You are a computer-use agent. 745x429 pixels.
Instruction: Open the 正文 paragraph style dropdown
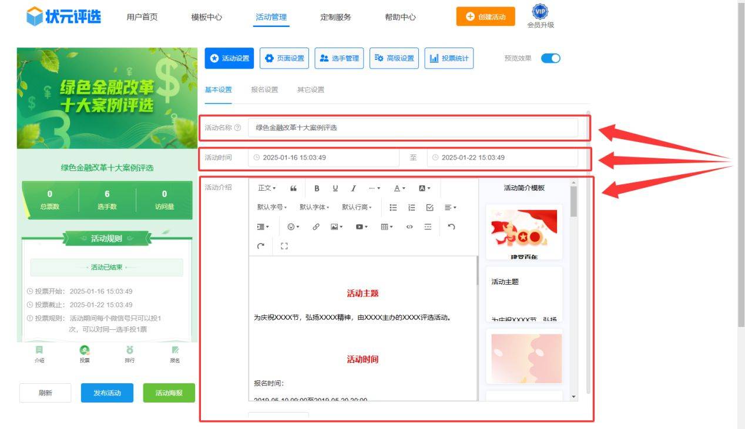(266, 188)
